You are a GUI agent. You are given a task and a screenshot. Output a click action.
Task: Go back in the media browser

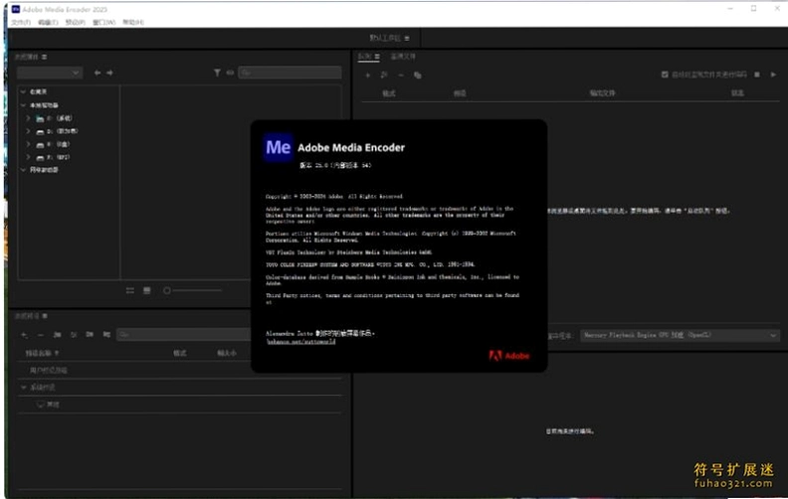click(97, 73)
